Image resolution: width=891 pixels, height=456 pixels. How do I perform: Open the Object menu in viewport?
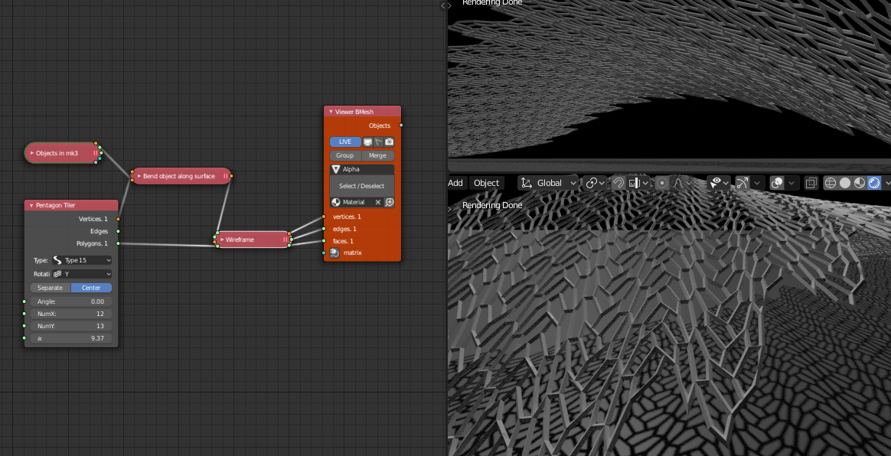tap(486, 183)
